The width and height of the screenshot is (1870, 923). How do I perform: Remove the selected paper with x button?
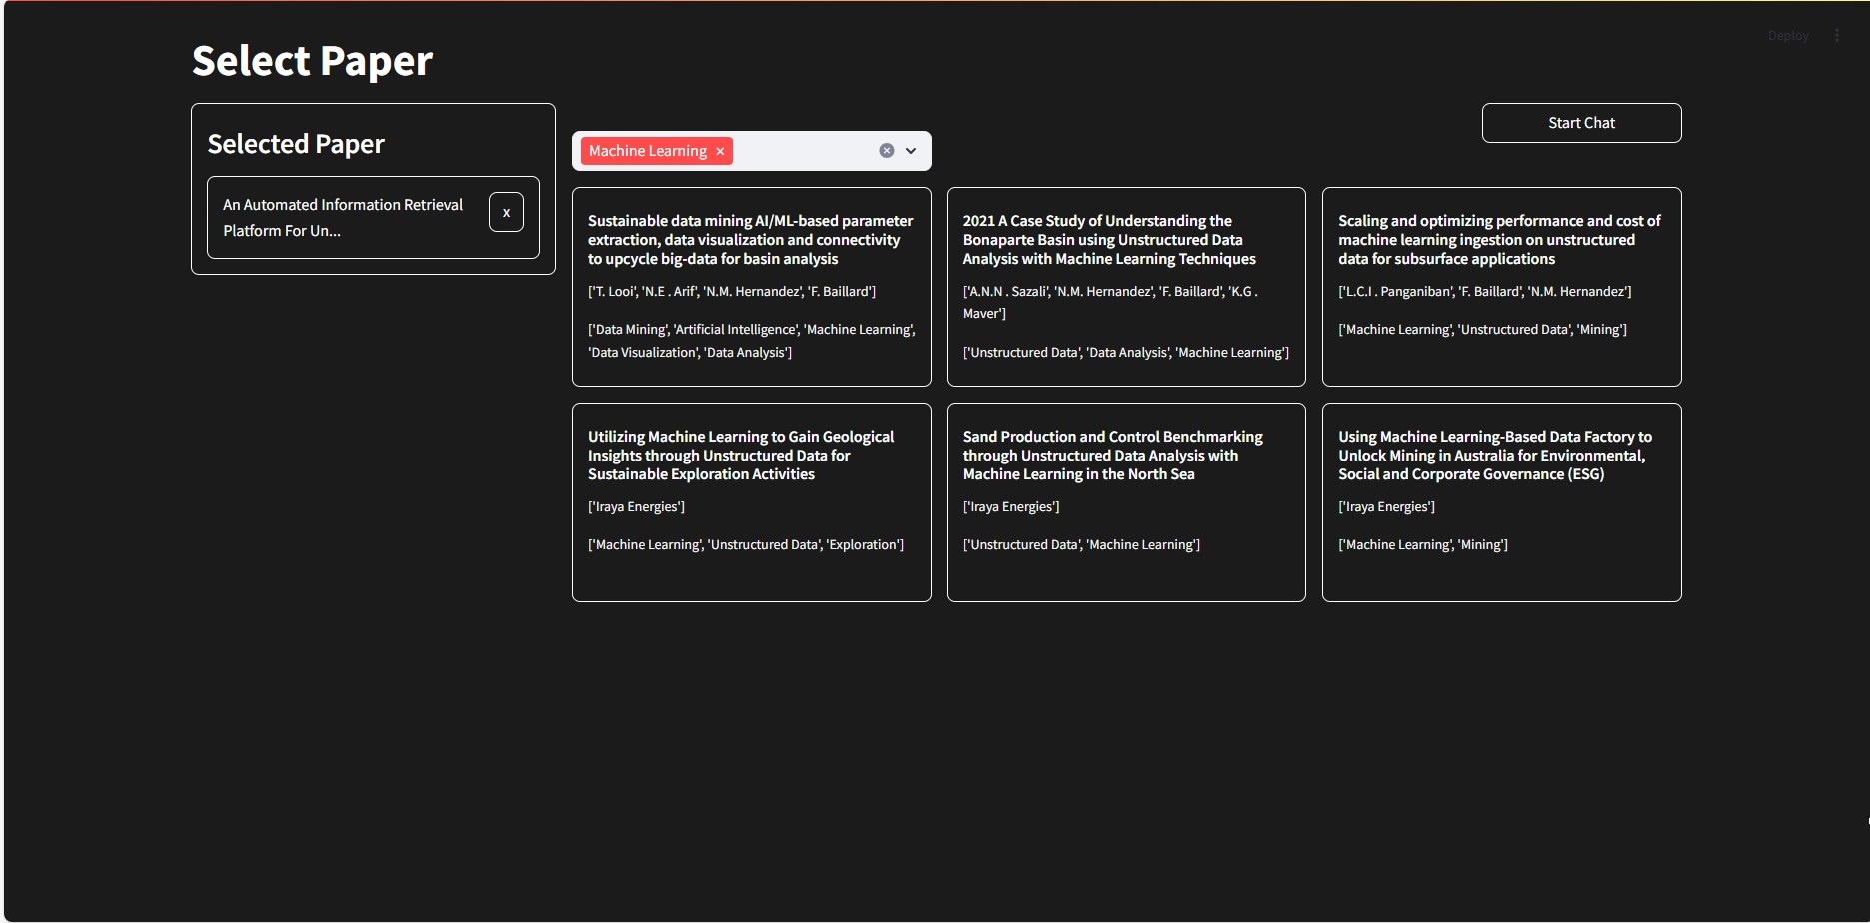[x=506, y=212]
